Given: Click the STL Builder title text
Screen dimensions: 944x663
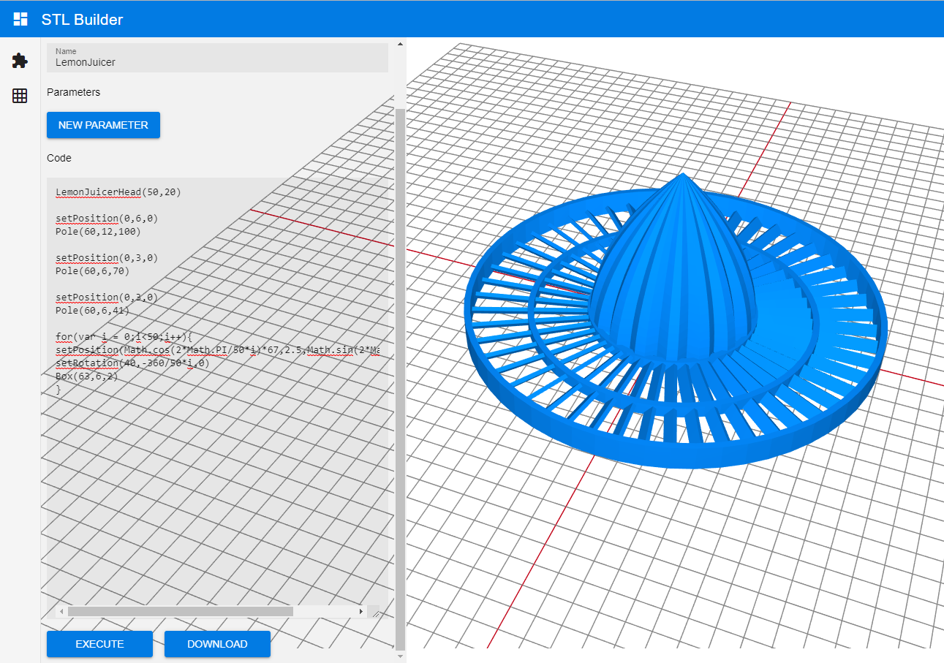Looking at the screenshot, I should point(82,20).
